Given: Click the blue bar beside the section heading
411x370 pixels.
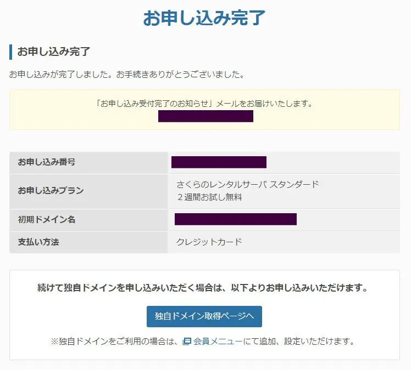Looking at the screenshot, I should point(11,52).
